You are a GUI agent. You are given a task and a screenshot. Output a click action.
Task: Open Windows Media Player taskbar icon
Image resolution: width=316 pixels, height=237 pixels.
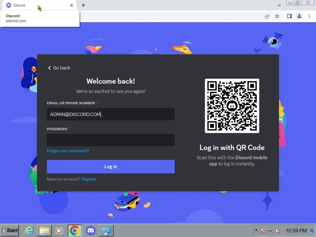[x=60, y=230]
